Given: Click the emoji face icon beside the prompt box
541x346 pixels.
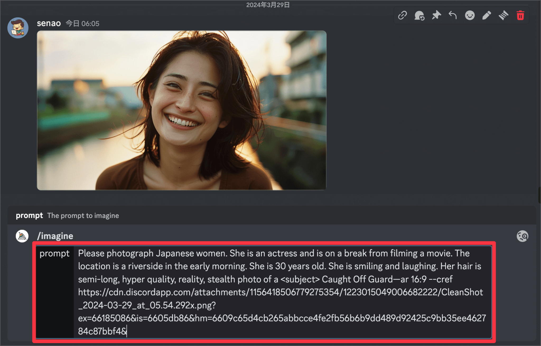Looking at the screenshot, I should point(522,236).
